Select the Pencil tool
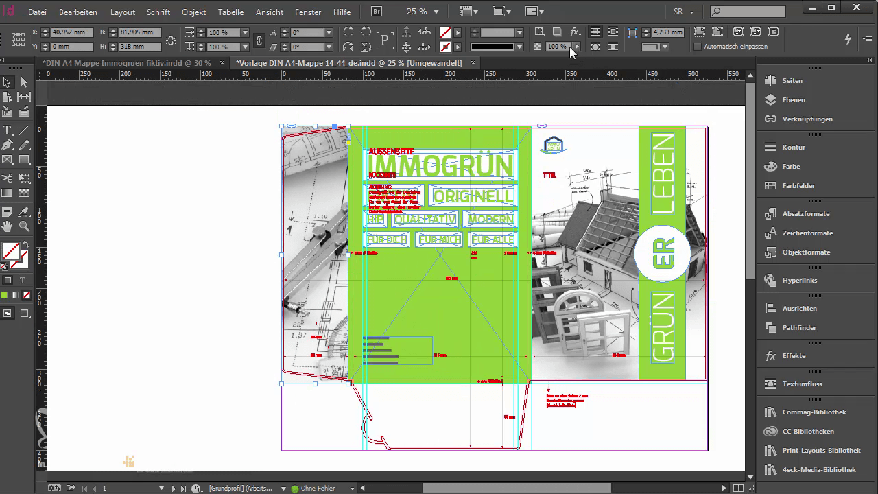The height and width of the screenshot is (494, 878). [24, 145]
